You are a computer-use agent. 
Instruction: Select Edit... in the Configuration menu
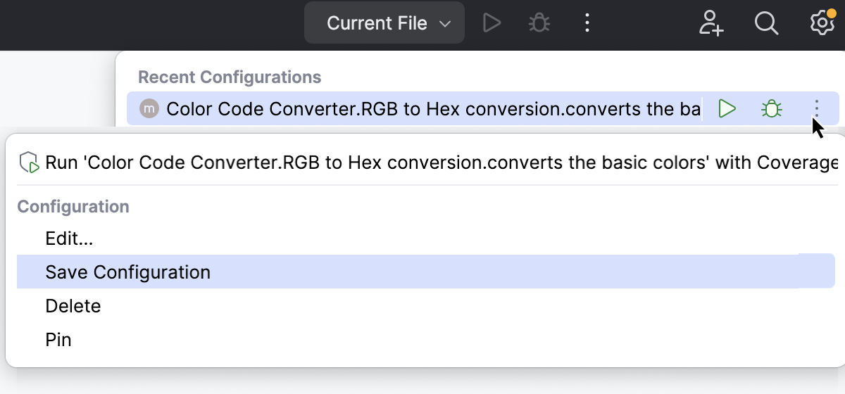pos(69,239)
